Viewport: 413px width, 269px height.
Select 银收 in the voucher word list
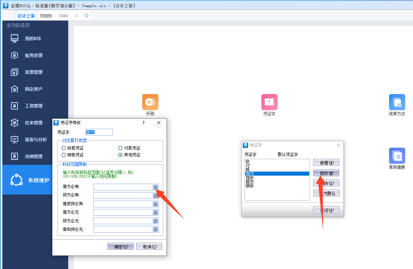[250, 186]
